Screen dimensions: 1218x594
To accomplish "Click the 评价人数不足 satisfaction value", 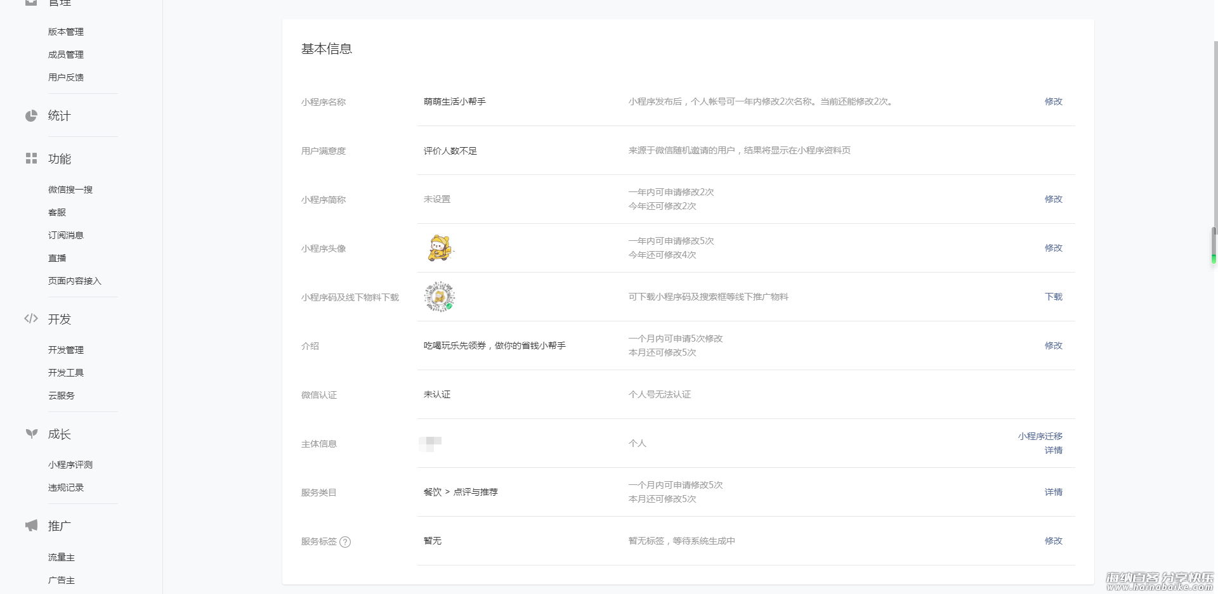I will pos(450,151).
